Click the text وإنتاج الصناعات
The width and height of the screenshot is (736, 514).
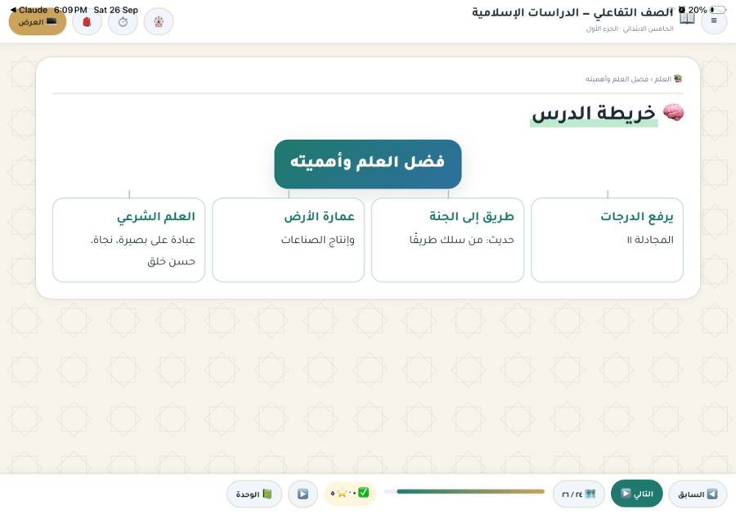(318, 240)
